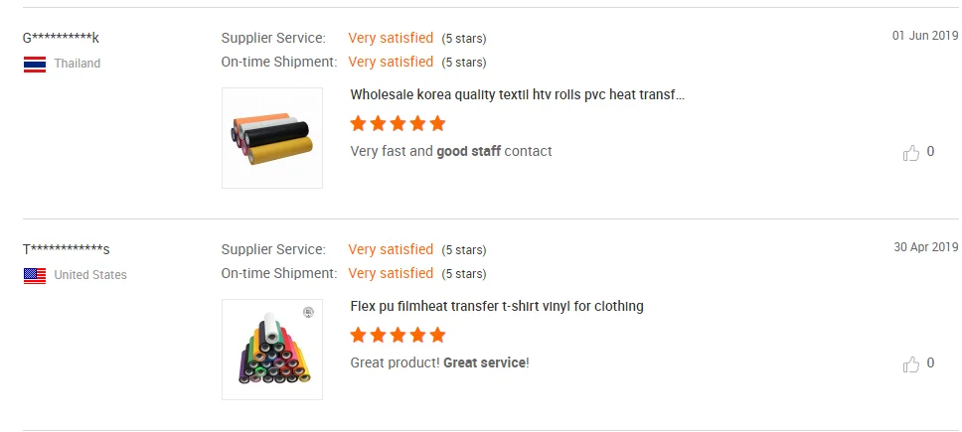Open the stacked vinyl rolls pyramid thumbnail
Image resolution: width=962 pixels, height=432 pixels.
[x=272, y=350]
